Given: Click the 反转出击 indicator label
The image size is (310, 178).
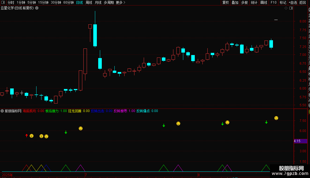Looking at the screenshot, I should 102,111.
